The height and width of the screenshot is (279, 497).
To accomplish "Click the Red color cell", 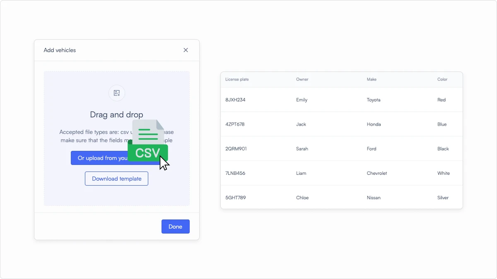I will click(442, 100).
